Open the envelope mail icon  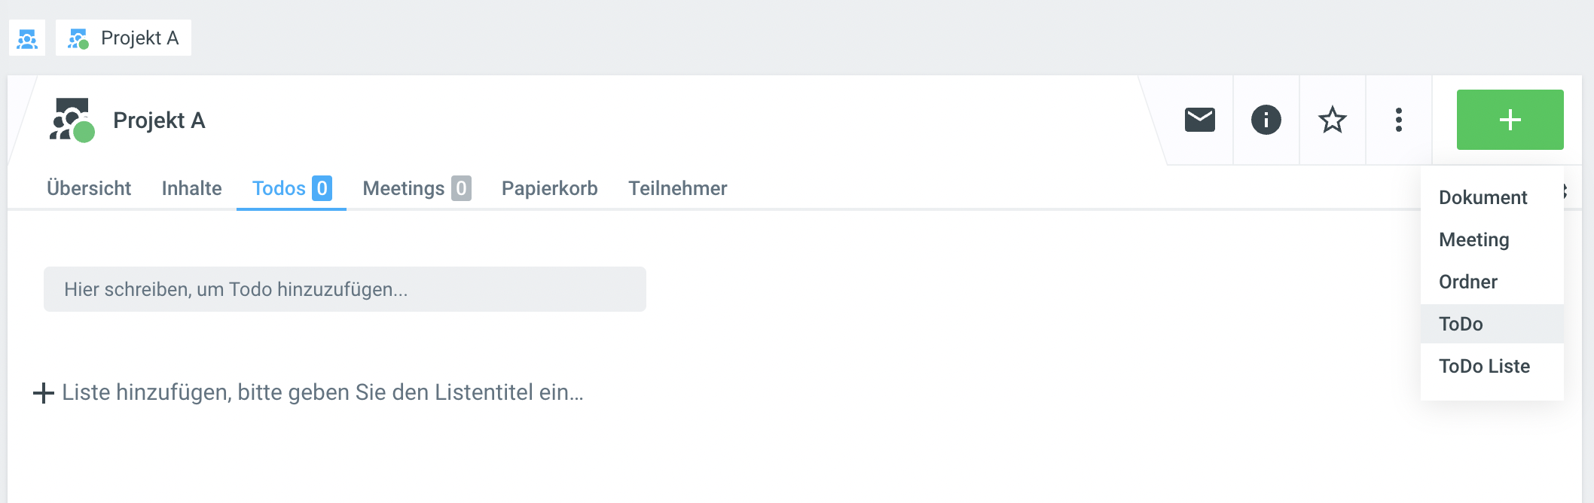coord(1199,120)
